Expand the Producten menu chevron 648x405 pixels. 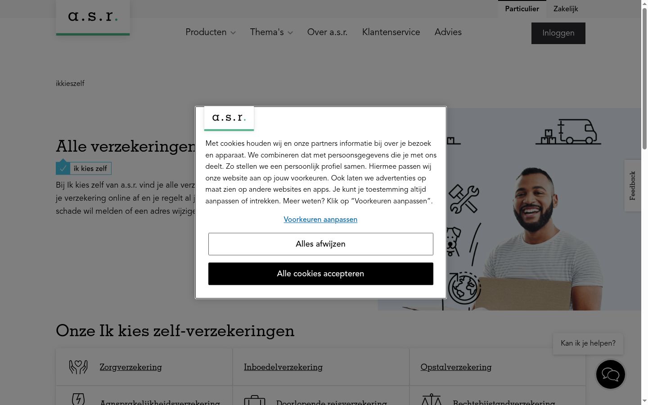coord(233,33)
